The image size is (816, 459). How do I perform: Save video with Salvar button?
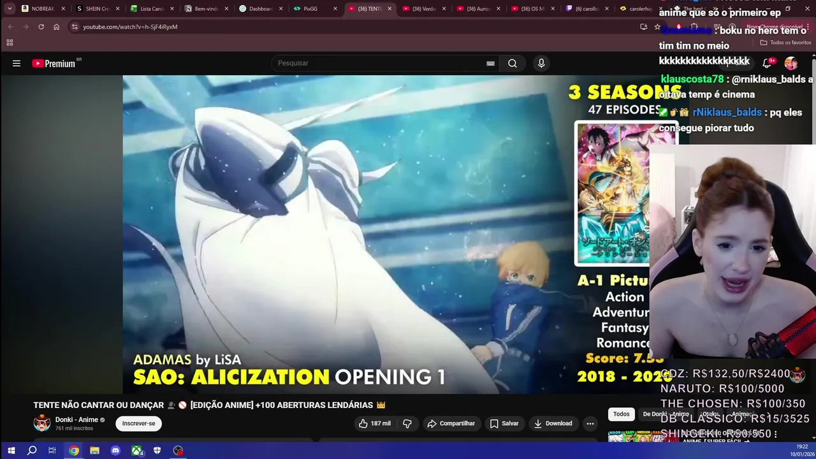504,423
